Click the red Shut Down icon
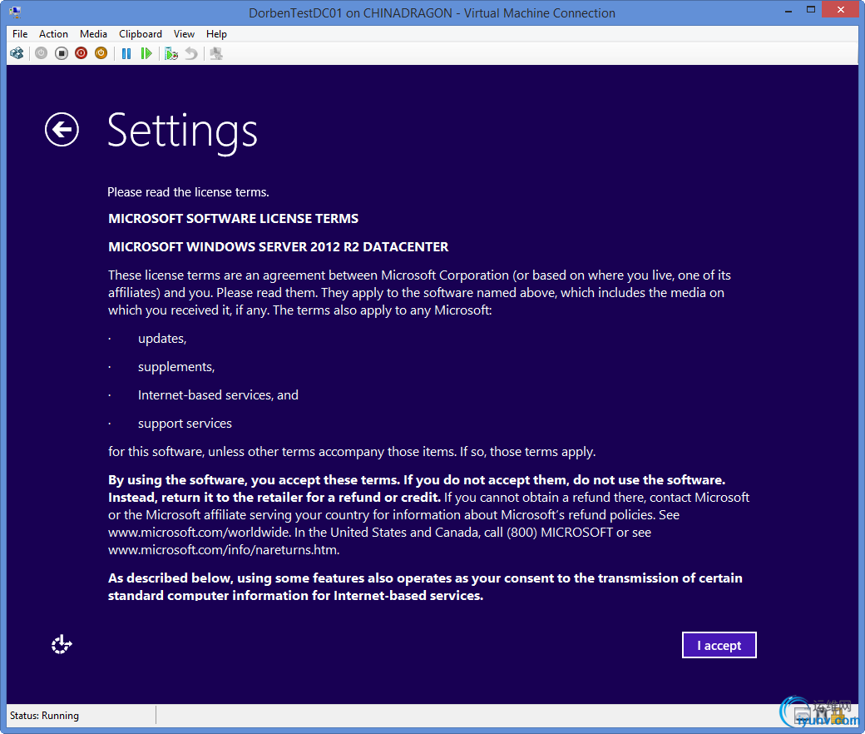The height and width of the screenshot is (734, 865). (82, 53)
